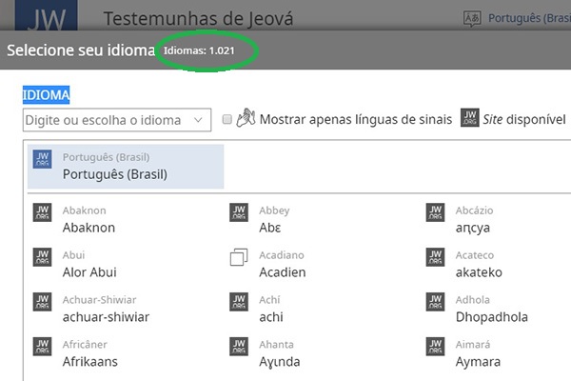The width and height of the screenshot is (571, 381).
Task: Choose the achuar-shiwiar language
Action: [106, 317]
